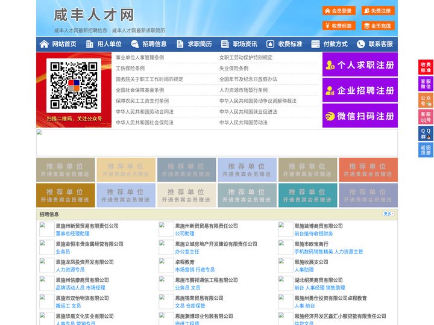Click the orange-red 推荐单位 tile
This screenshot has width=434, height=325.
point(368,170)
